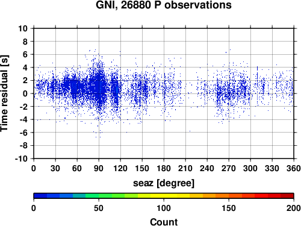301x226 pixels.
Task: Pick the yellow segment of the colorbar
Action: (x=164, y=196)
